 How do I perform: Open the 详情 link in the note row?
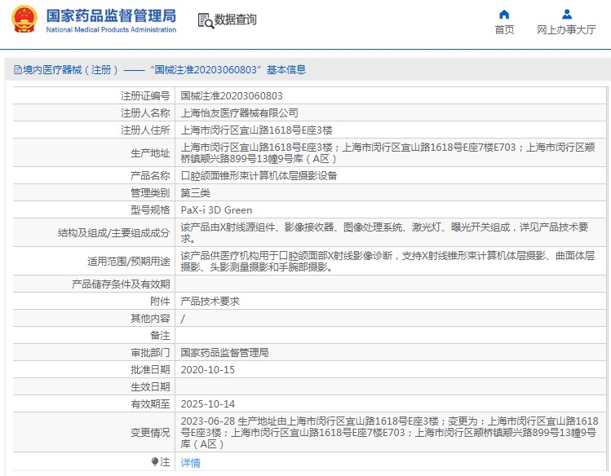(190, 463)
